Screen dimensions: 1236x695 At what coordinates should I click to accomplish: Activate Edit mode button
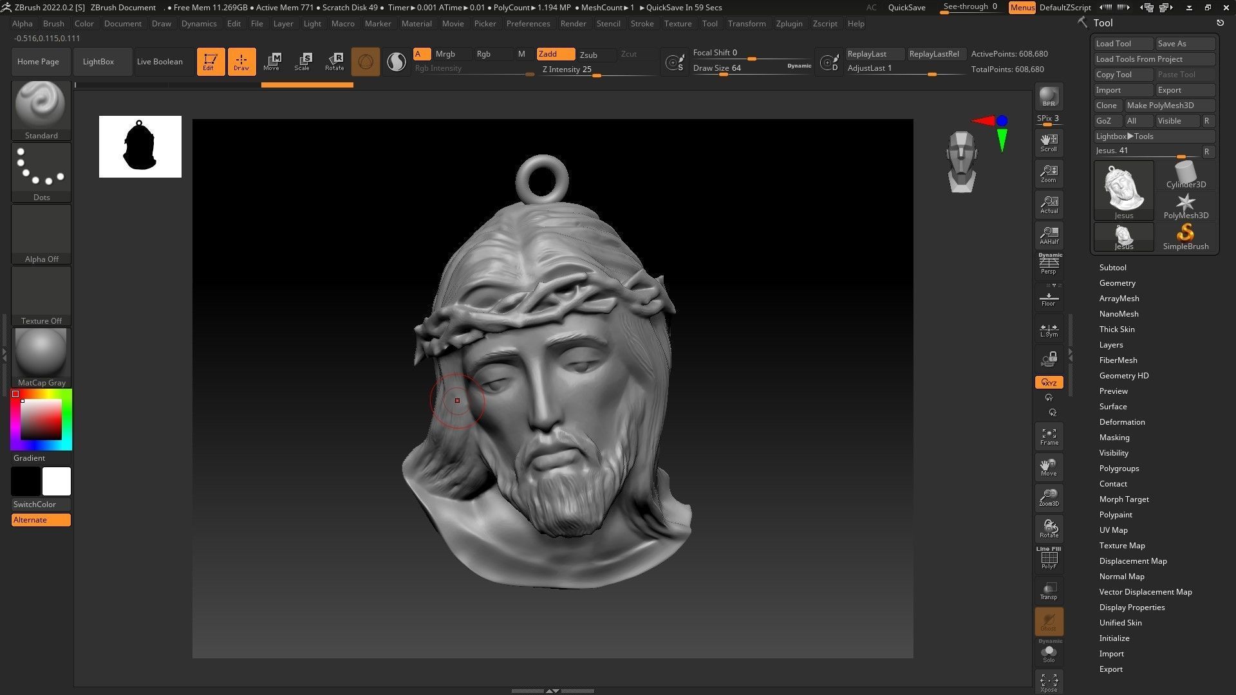coord(211,61)
